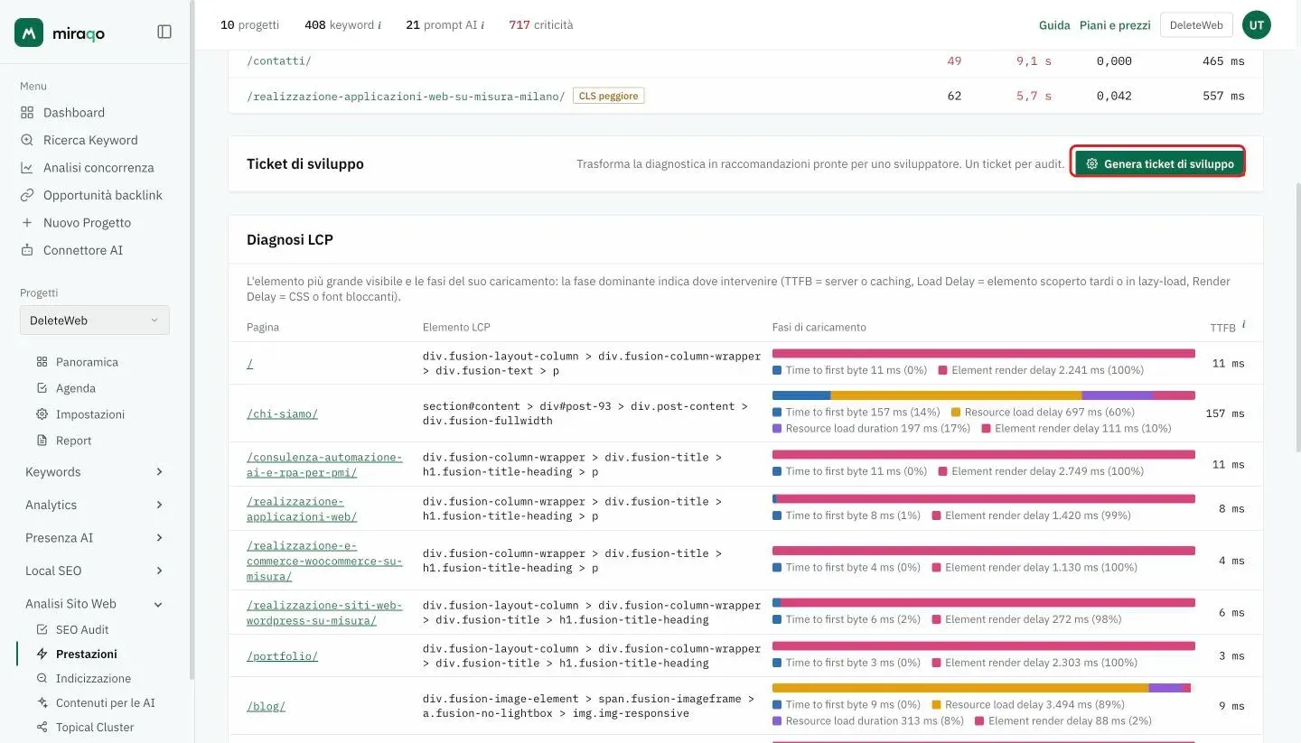Click the info icon next to prompt AI

(x=482, y=25)
